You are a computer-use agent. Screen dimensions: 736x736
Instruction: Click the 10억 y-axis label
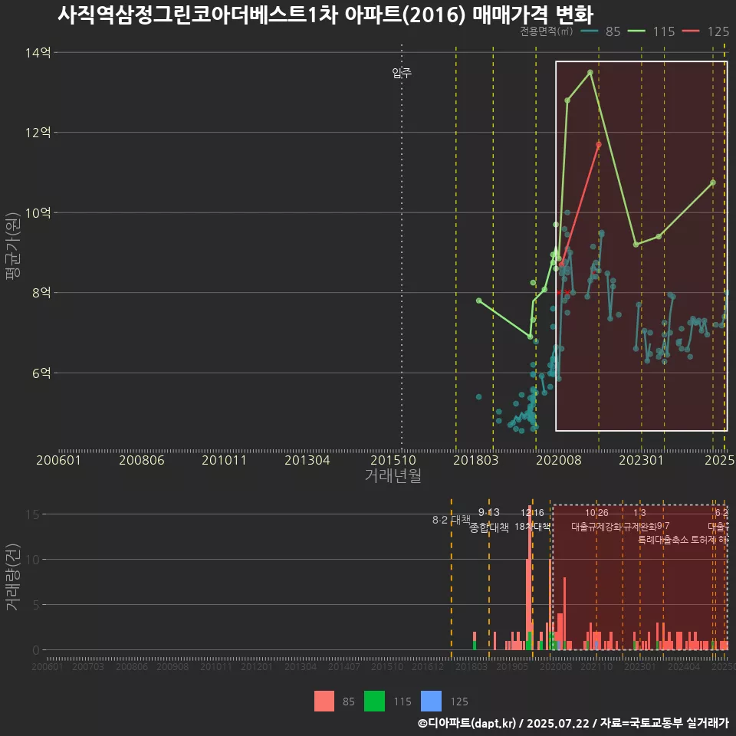pos(38,212)
